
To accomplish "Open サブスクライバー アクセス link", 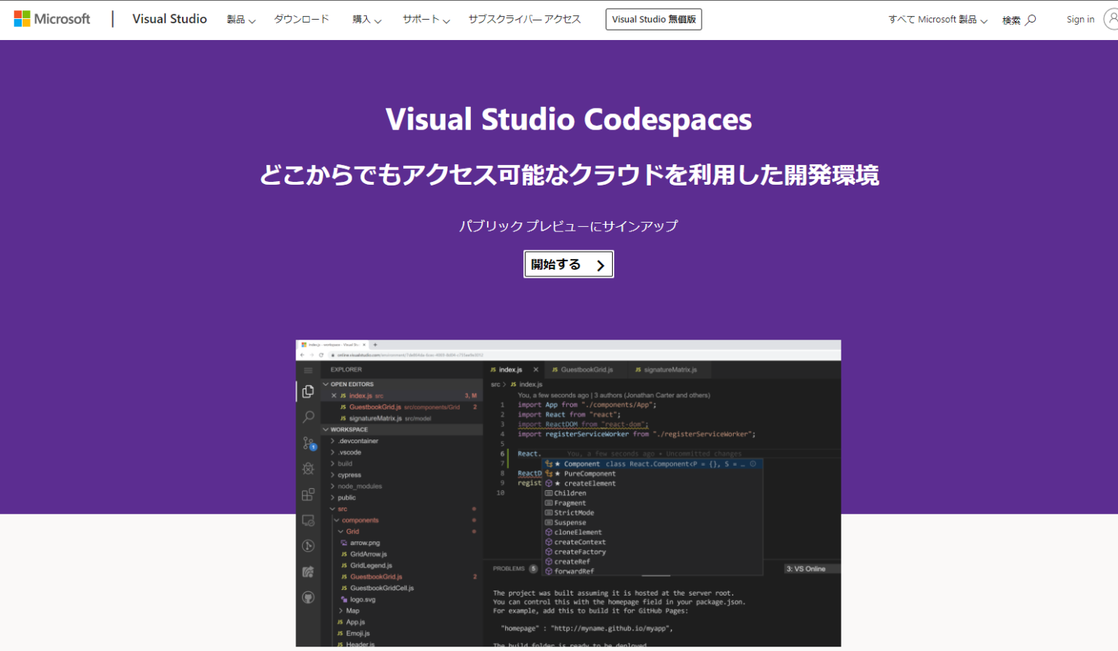I will click(525, 20).
